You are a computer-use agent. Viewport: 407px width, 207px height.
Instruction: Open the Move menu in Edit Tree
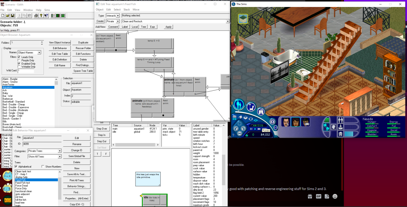[x=136, y=10]
